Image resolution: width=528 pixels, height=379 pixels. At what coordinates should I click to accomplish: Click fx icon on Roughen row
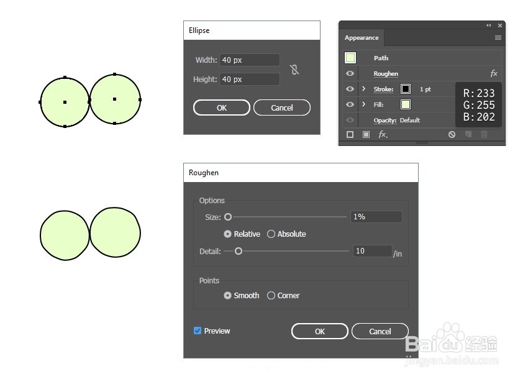click(x=494, y=74)
